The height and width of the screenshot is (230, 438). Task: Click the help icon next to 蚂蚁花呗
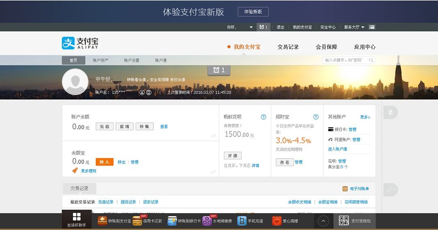click(x=264, y=117)
